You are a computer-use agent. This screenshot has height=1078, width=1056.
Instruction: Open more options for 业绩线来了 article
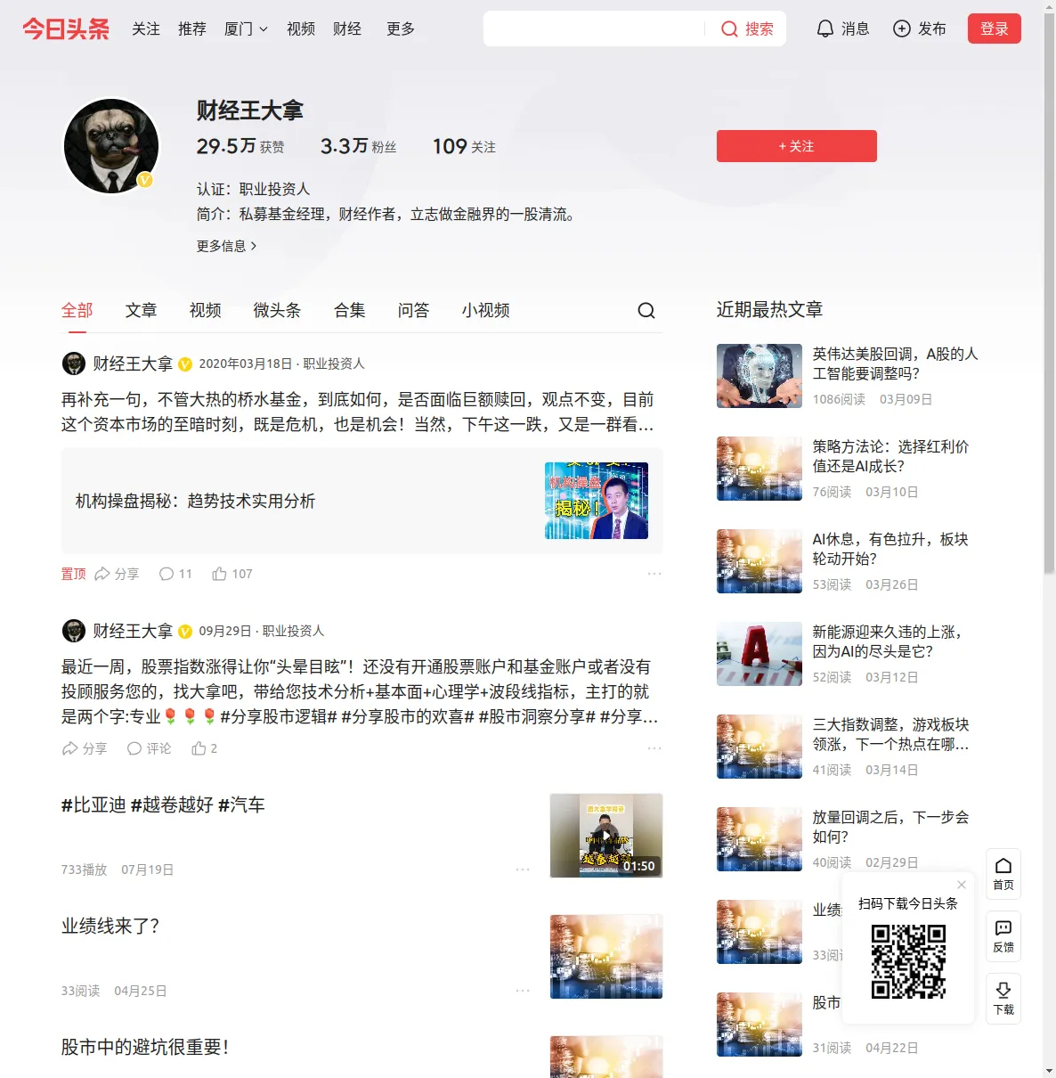pos(523,991)
